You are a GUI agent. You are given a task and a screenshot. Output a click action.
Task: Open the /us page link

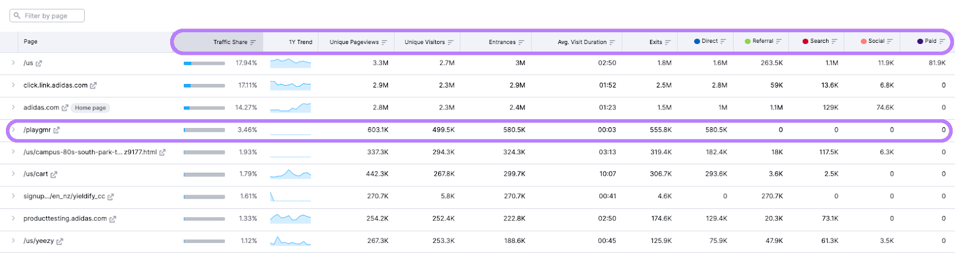(x=28, y=63)
